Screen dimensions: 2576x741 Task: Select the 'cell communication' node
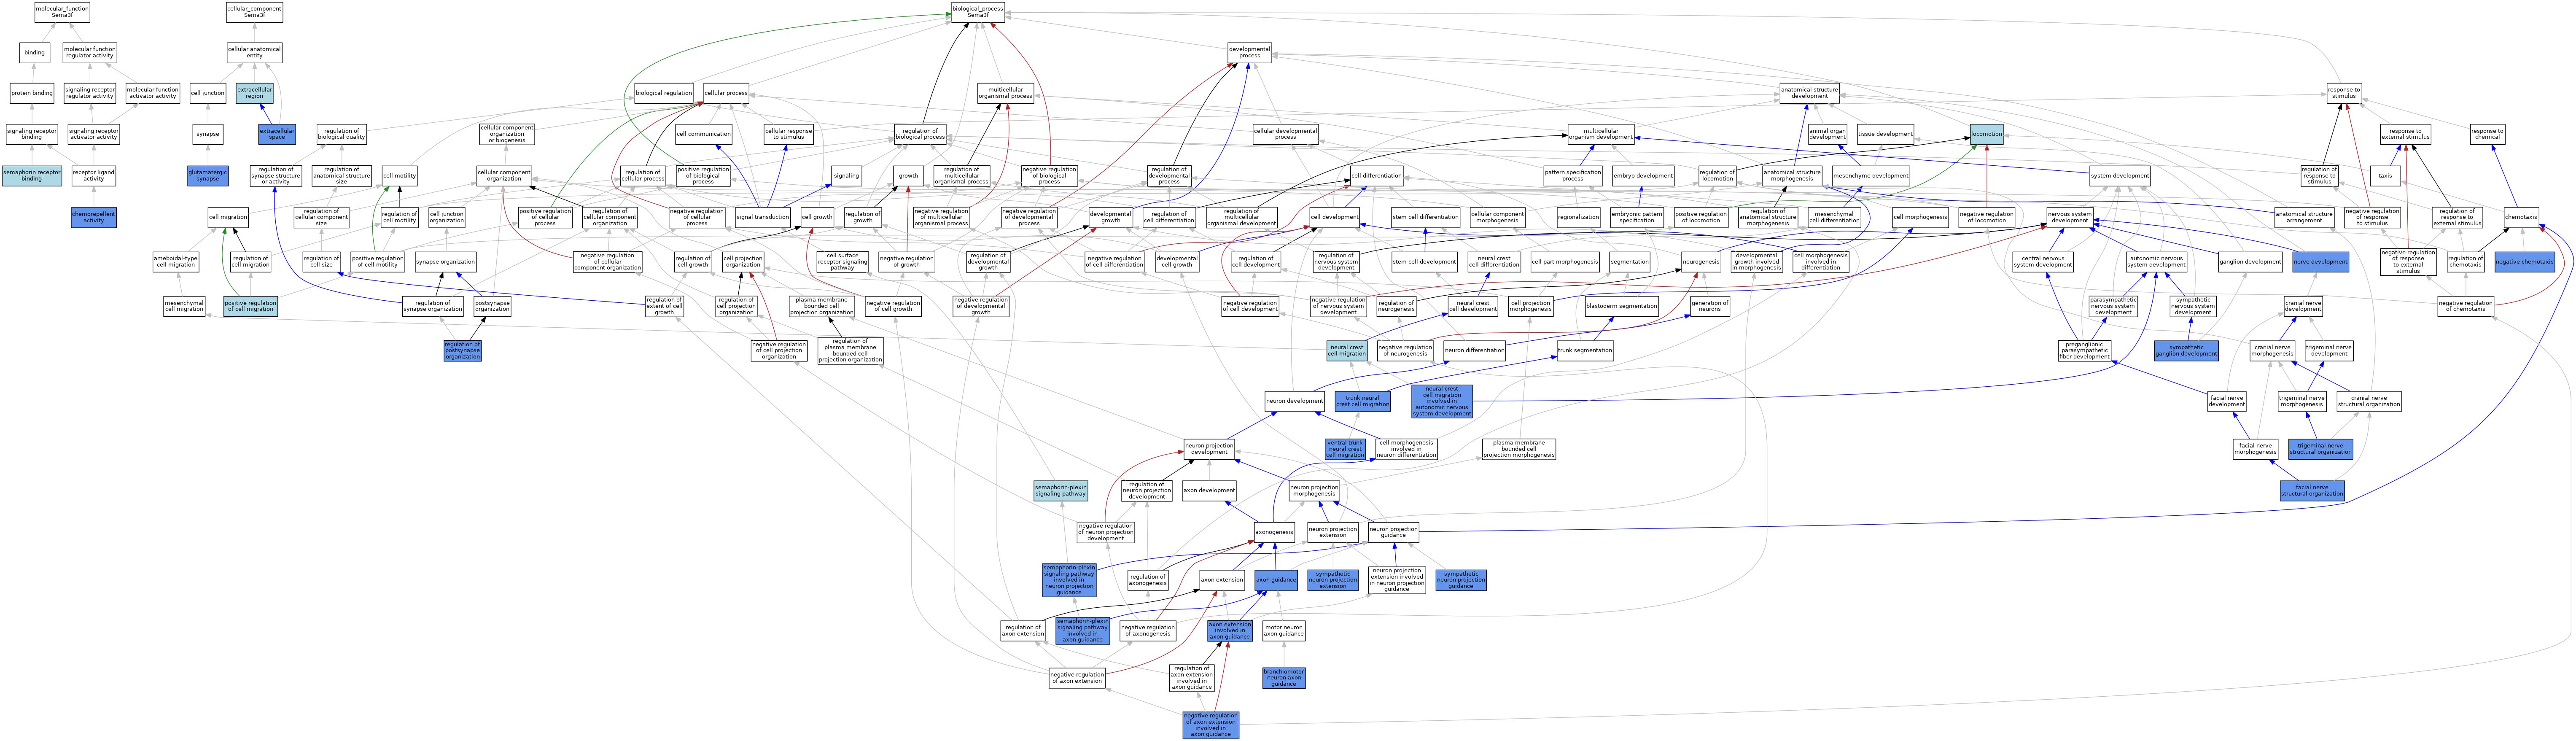(x=703, y=134)
